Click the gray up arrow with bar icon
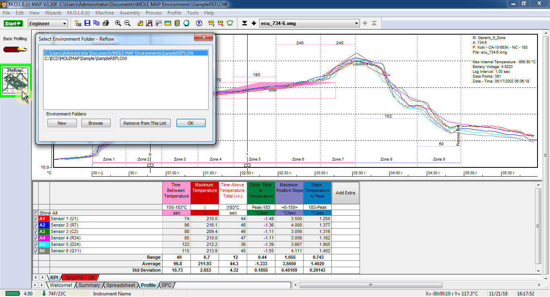Image resolution: width=550 pixels, height=297 pixels. tap(374, 23)
